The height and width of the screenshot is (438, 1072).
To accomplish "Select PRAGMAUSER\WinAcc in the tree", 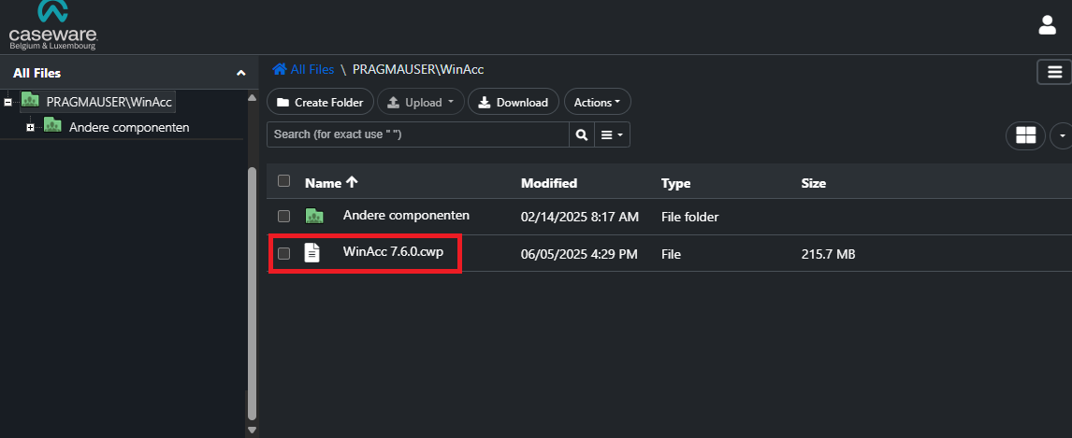I will coord(109,103).
